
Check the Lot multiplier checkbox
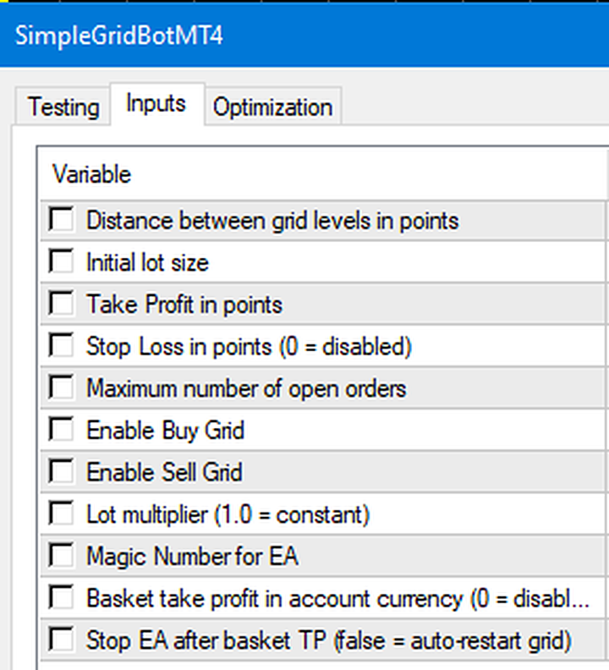(x=61, y=513)
